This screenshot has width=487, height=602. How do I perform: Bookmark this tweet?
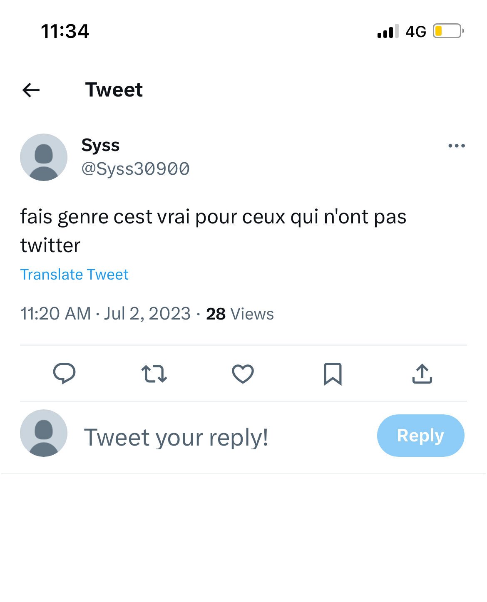[x=333, y=374]
